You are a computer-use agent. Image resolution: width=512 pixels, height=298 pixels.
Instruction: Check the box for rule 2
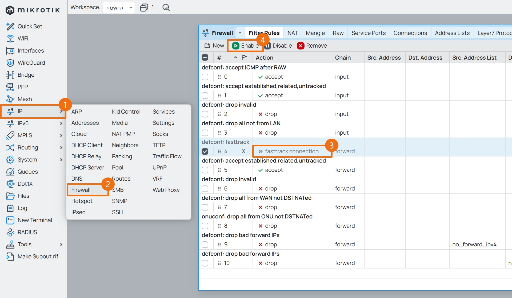click(x=205, y=114)
